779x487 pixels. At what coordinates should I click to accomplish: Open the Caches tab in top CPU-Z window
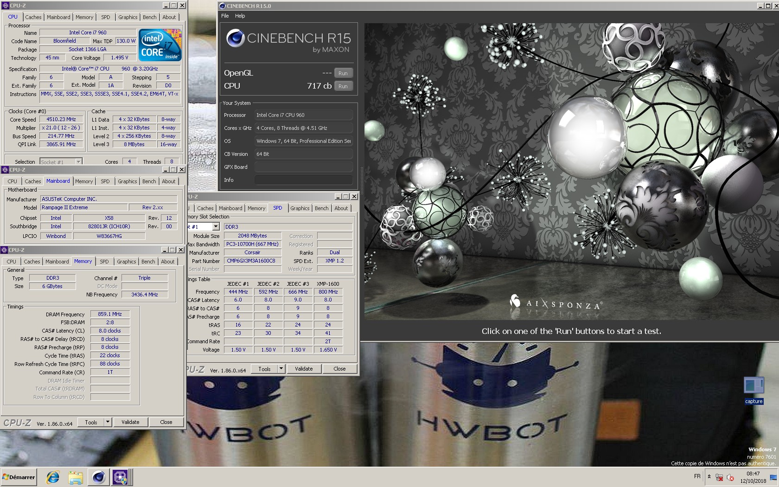(33, 17)
